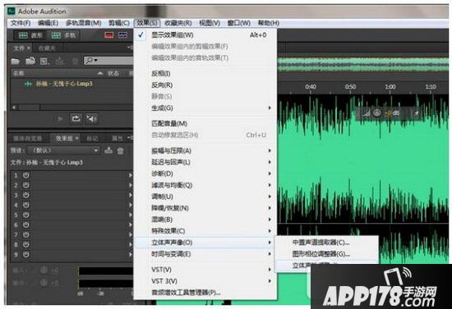
Task: Toggle power for effects slot 8
Action: [26, 244]
